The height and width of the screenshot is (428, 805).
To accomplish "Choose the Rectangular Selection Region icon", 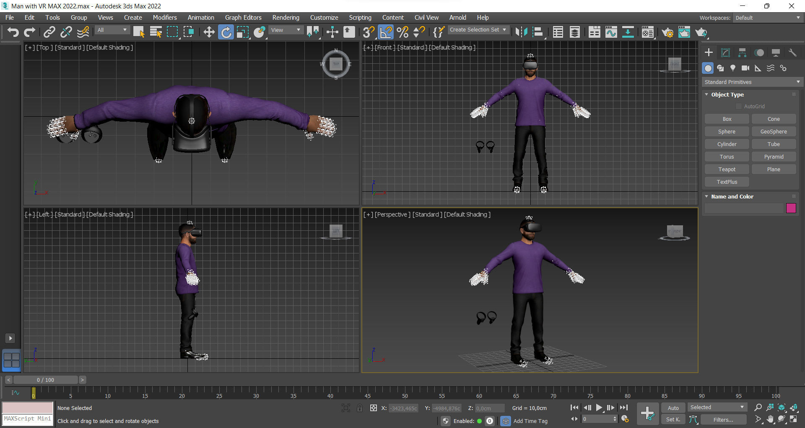I will pyautogui.click(x=172, y=32).
